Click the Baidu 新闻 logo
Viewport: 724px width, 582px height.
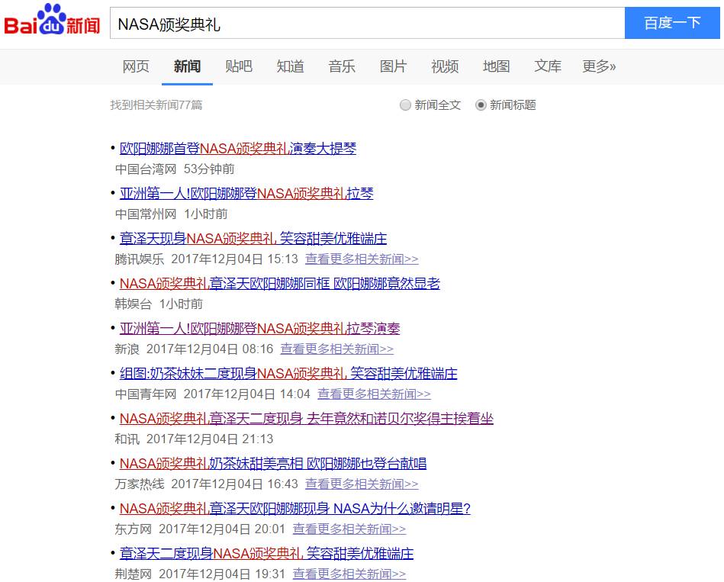click(52, 21)
